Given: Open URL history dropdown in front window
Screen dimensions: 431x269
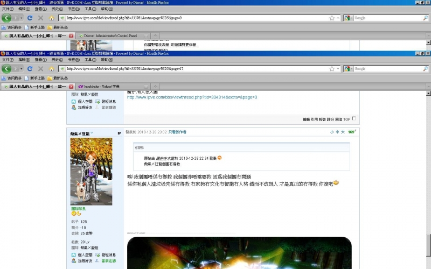Looking at the screenshot, I should coord(338,69).
